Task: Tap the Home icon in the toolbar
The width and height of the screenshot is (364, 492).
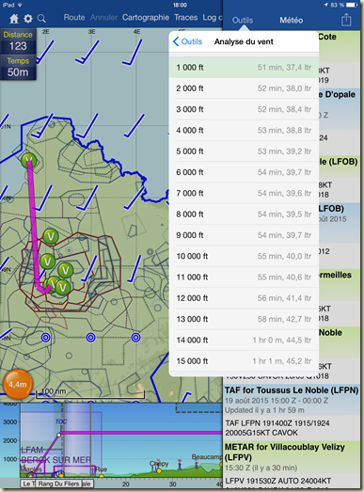Action: coord(14,19)
